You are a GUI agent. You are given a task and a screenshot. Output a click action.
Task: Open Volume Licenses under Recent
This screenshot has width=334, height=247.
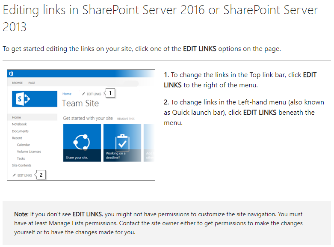(29, 152)
